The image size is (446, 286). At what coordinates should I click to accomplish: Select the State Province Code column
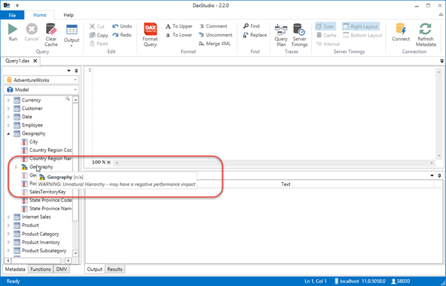[x=50, y=200]
